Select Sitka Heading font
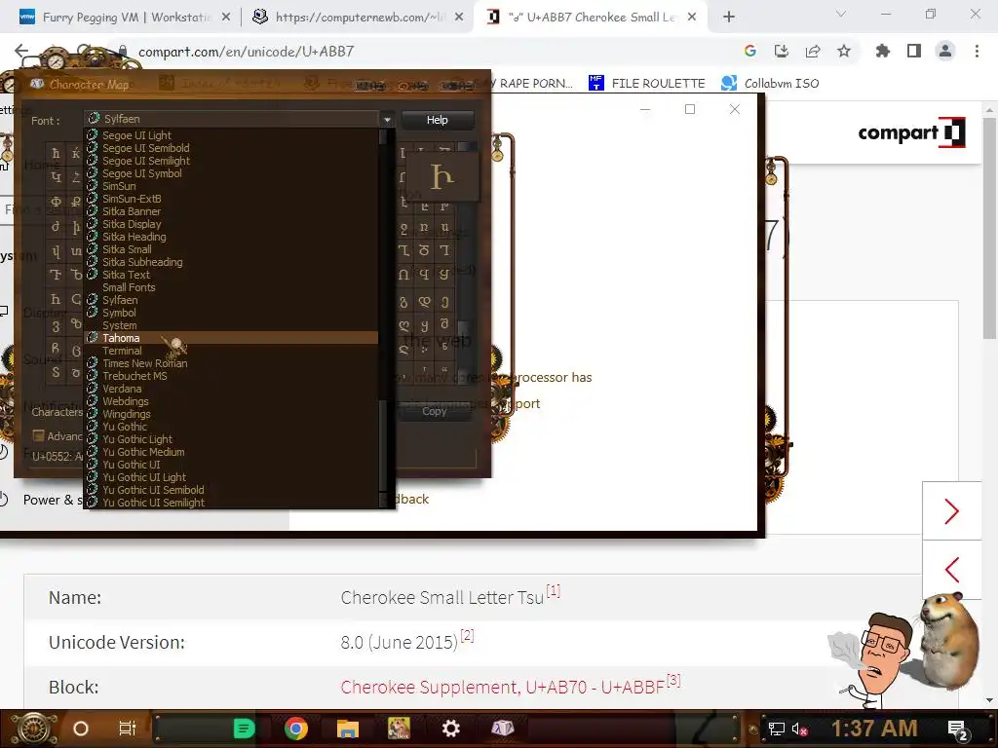This screenshot has height=748, width=998. (x=232, y=237)
